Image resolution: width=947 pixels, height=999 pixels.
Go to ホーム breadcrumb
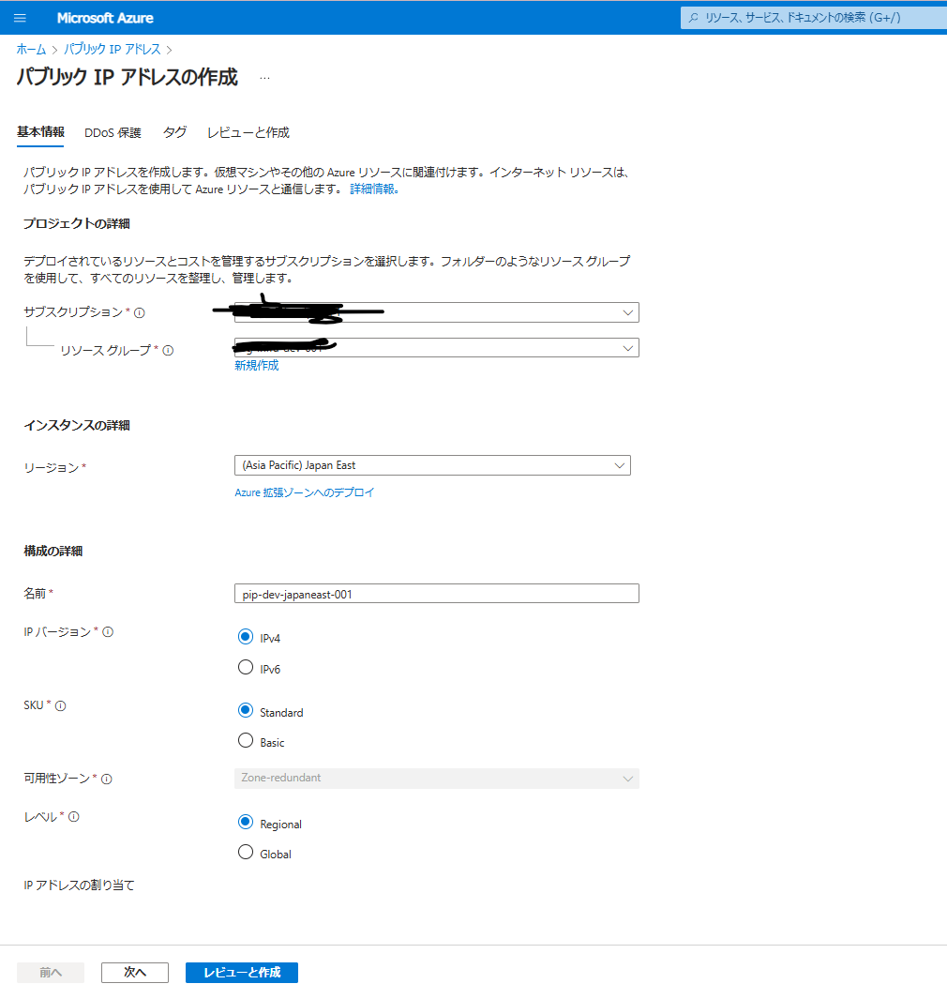(31, 49)
